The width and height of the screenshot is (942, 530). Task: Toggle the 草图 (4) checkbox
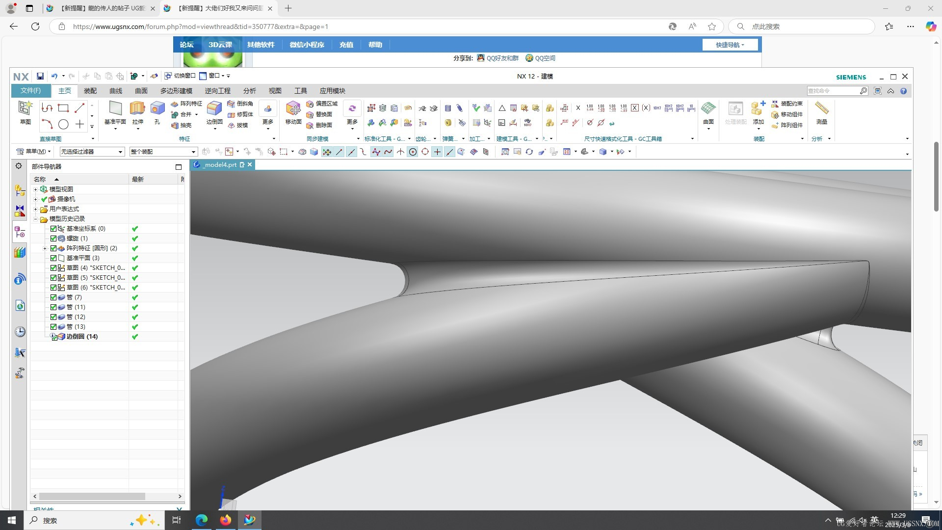pos(53,268)
